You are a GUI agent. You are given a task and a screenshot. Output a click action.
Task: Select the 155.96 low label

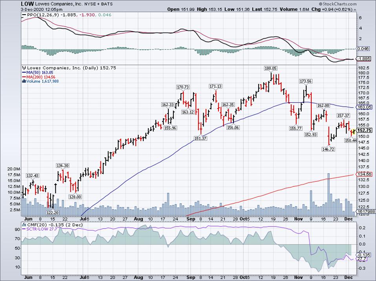pos(170,128)
